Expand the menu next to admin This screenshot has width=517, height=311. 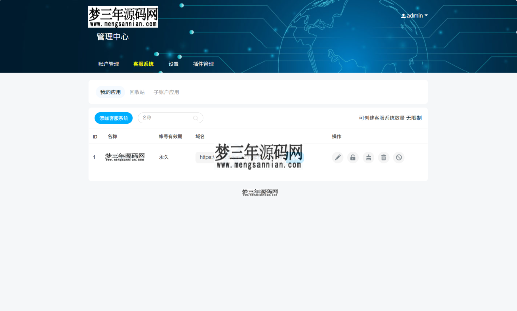pos(425,15)
